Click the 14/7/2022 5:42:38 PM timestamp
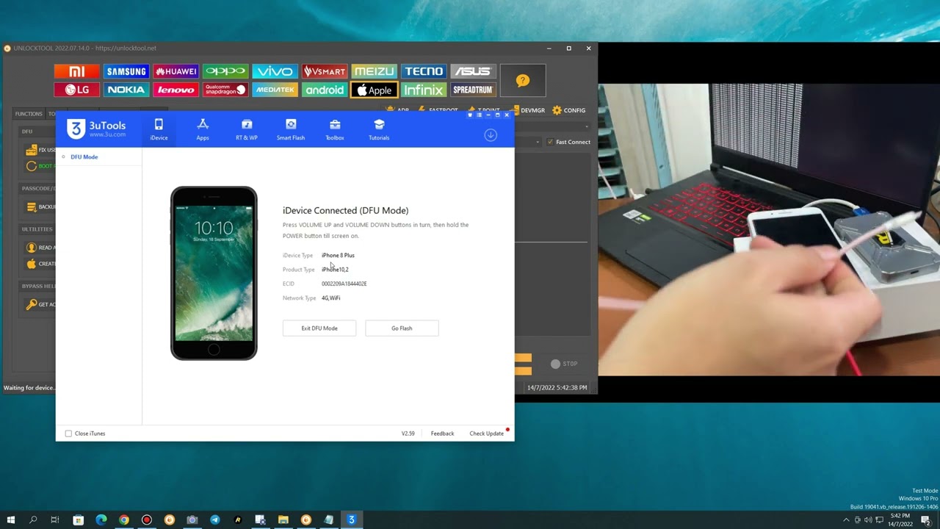Image resolution: width=940 pixels, height=529 pixels. click(x=557, y=387)
